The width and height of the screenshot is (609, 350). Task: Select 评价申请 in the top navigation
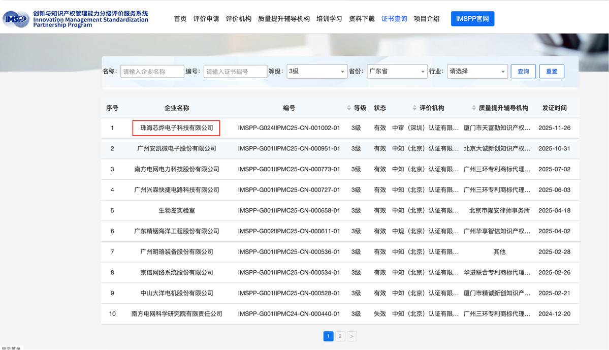pyautogui.click(x=206, y=19)
